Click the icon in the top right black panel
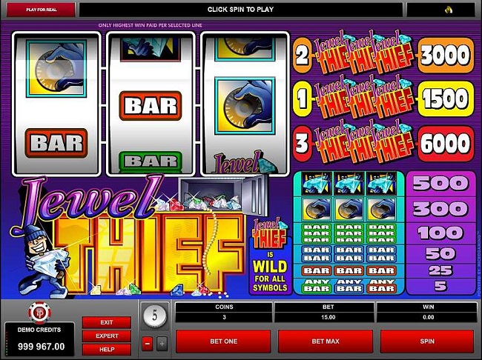This screenshot has height=360, width=482. 449,10
